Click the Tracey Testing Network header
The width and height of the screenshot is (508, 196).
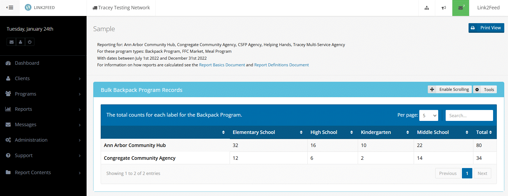tap(121, 8)
